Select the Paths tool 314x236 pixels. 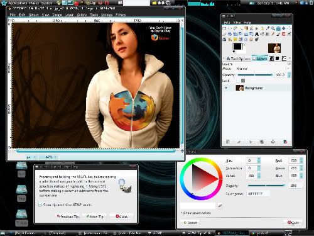click(263, 28)
